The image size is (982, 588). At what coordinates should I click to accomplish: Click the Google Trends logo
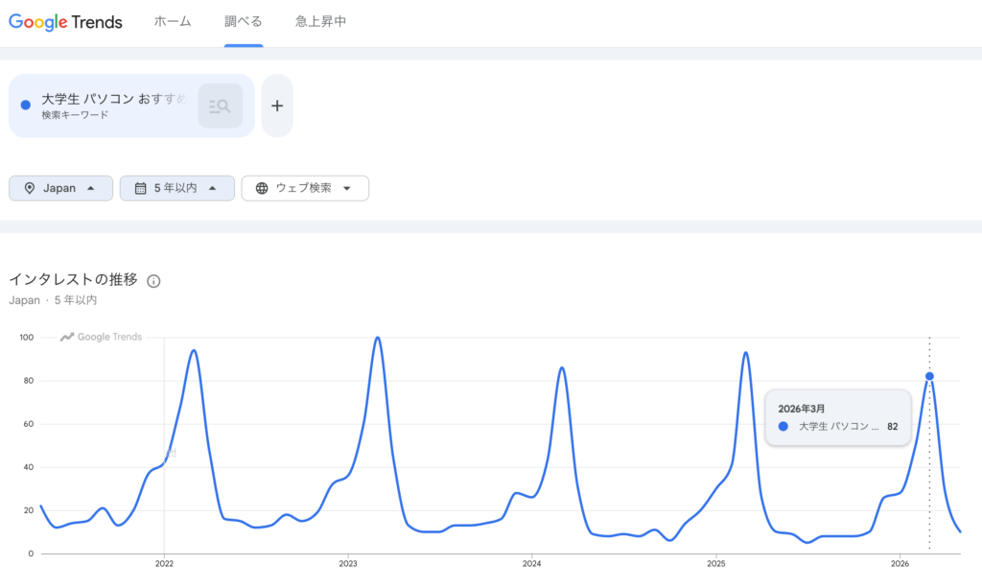click(66, 22)
